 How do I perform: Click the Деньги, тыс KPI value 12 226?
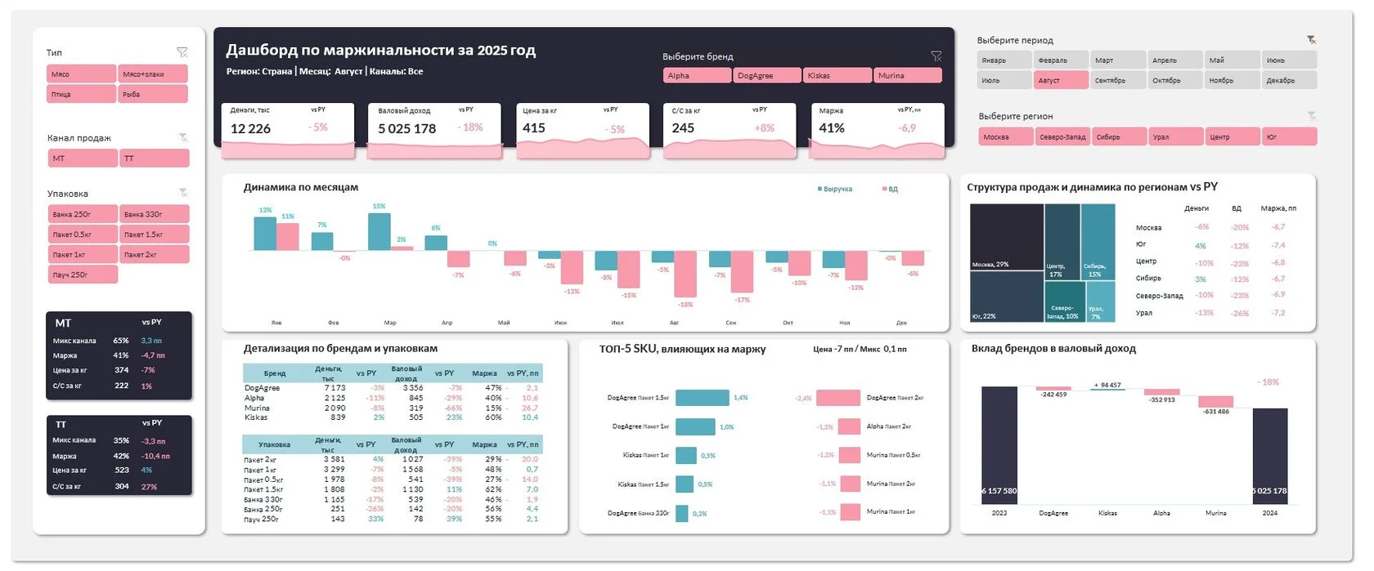tap(250, 128)
